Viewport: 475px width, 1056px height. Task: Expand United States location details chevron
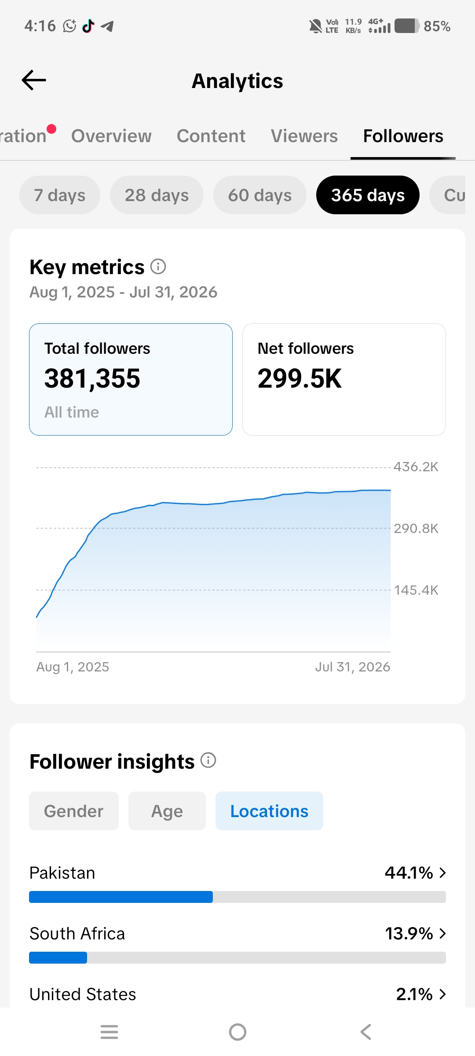(443, 994)
